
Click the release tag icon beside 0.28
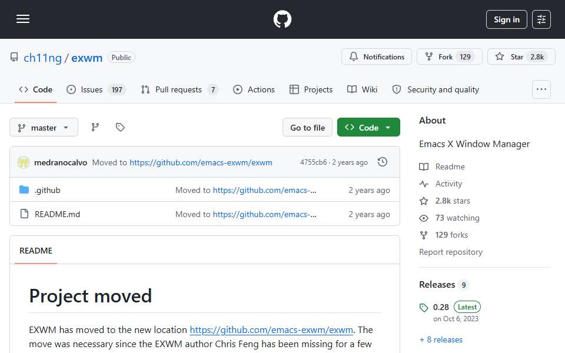424,308
